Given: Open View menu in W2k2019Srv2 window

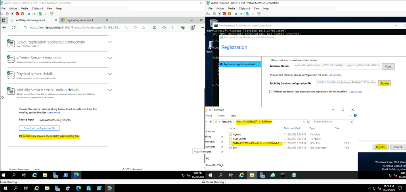Looking at the screenshot, I should [257, 9].
